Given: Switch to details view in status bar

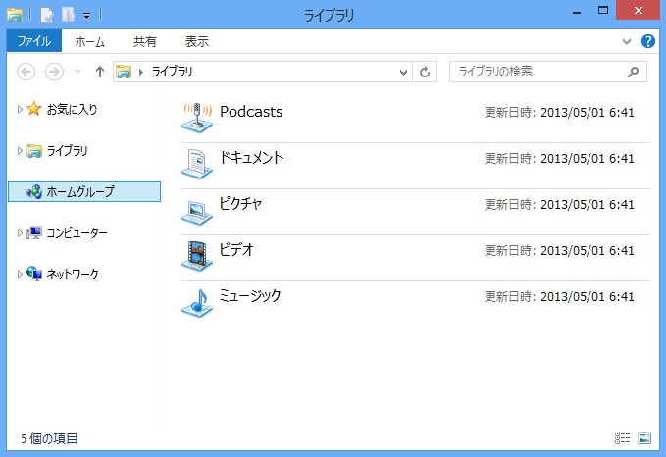Looking at the screenshot, I should coord(623,438).
